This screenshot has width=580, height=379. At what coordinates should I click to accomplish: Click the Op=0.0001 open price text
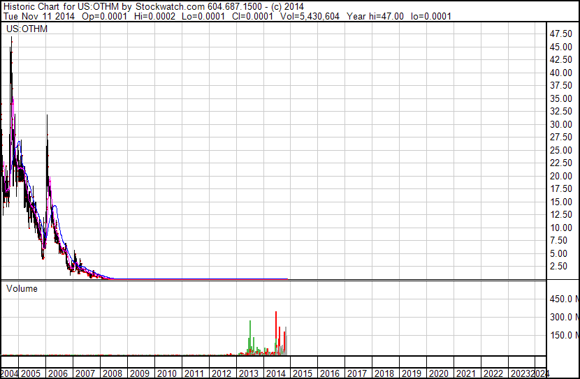[x=104, y=16]
